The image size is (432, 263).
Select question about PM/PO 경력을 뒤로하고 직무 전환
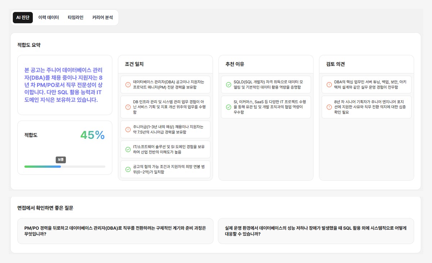click(x=115, y=231)
